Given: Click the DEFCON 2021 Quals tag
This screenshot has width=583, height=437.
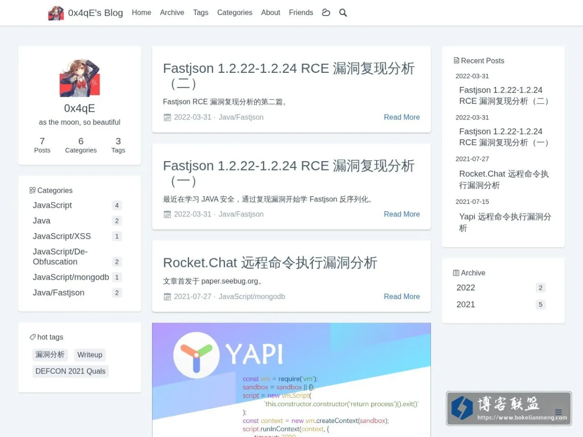Looking at the screenshot, I should click(70, 371).
